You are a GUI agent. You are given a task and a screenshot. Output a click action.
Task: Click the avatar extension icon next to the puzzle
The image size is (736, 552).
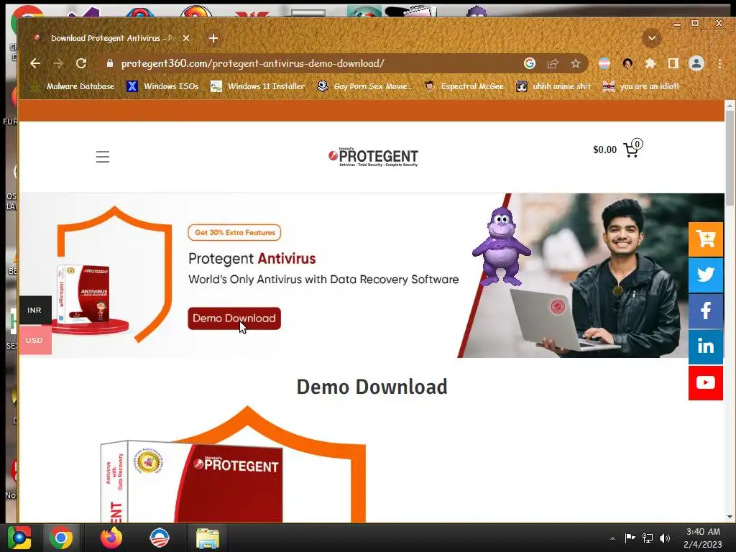pos(627,63)
